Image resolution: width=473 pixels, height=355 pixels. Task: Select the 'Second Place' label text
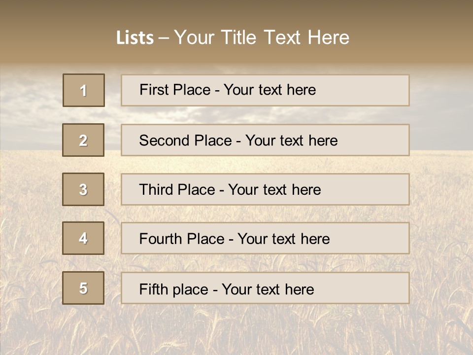[185, 141]
